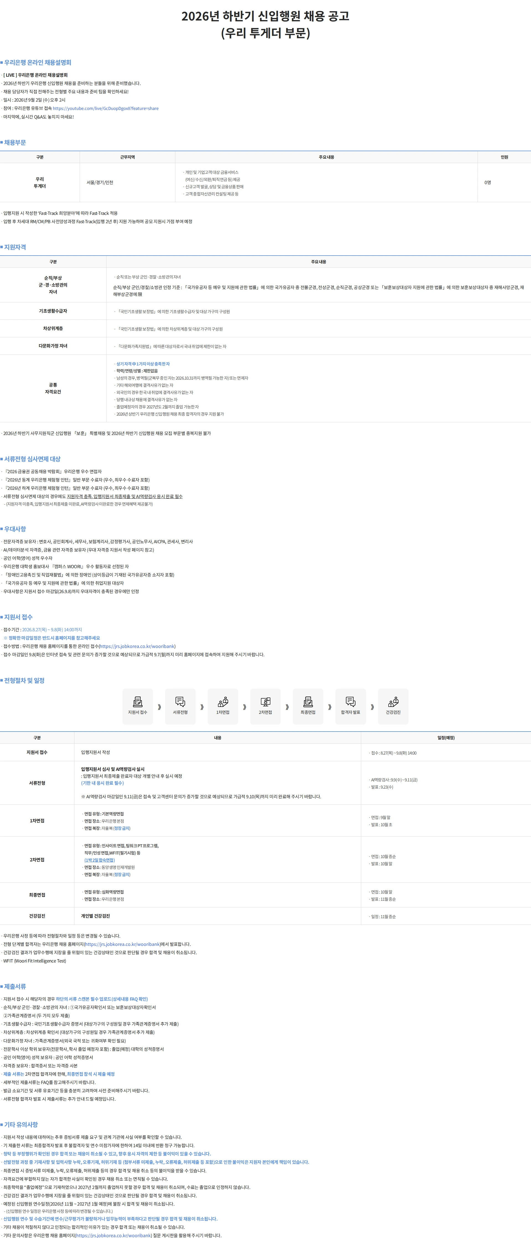Image resolution: width=531 pixels, height=1238 pixels.
Task: Click the 건강검진 process step icon
Action: pyautogui.click(x=393, y=706)
